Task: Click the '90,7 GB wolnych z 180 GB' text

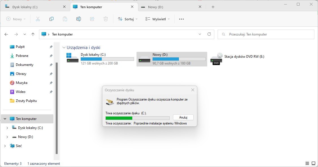Action: (x=171, y=63)
